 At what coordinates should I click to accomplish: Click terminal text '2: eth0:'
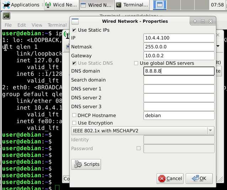point(16,87)
